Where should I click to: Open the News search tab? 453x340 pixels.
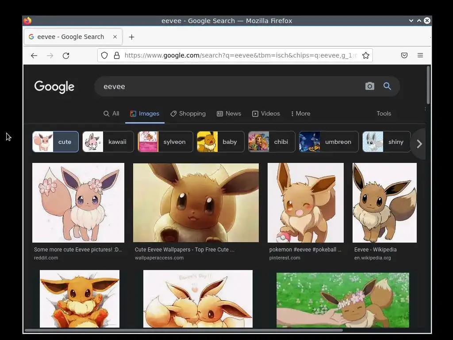[x=229, y=114]
